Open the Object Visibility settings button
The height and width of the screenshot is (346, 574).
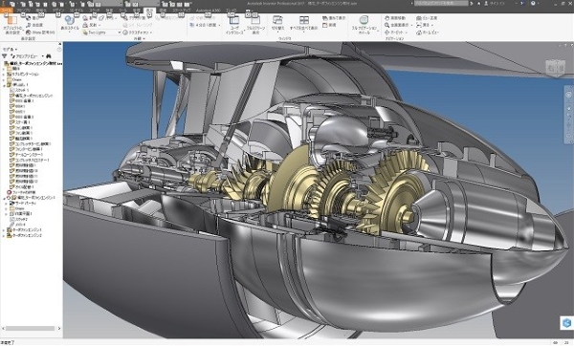[12, 24]
